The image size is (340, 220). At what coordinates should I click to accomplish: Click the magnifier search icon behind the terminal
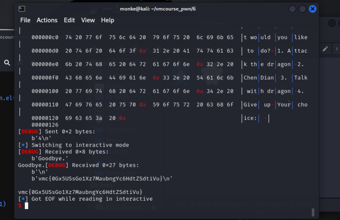pos(7,62)
